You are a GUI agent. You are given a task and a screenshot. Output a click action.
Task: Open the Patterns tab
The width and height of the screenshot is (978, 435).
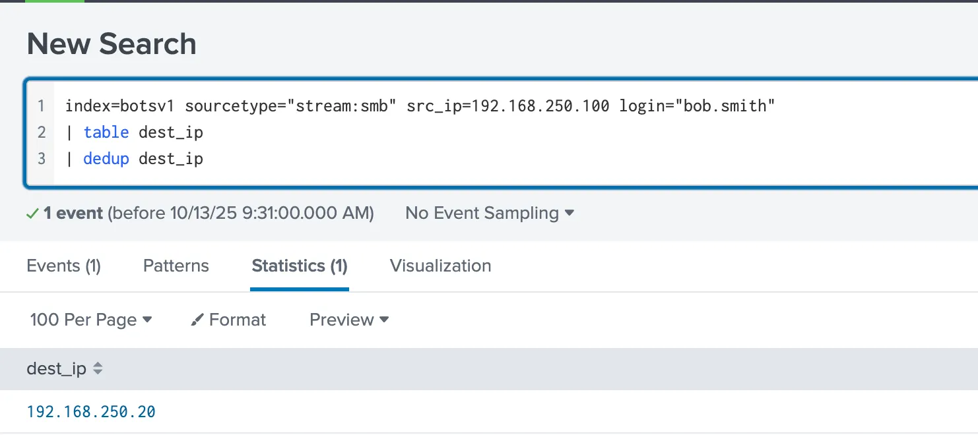click(x=176, y=266)
